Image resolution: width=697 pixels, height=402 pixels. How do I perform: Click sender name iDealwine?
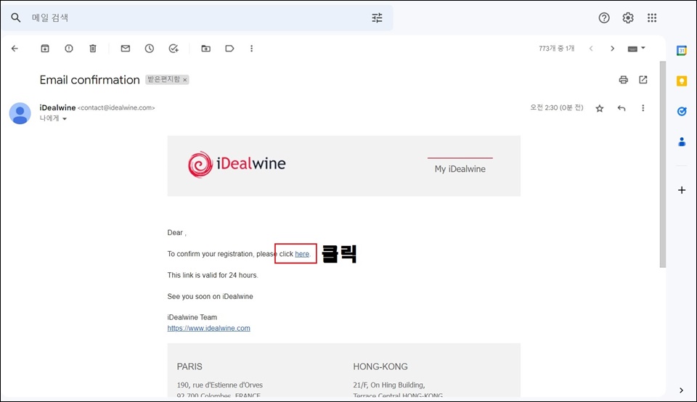point(57,107)
